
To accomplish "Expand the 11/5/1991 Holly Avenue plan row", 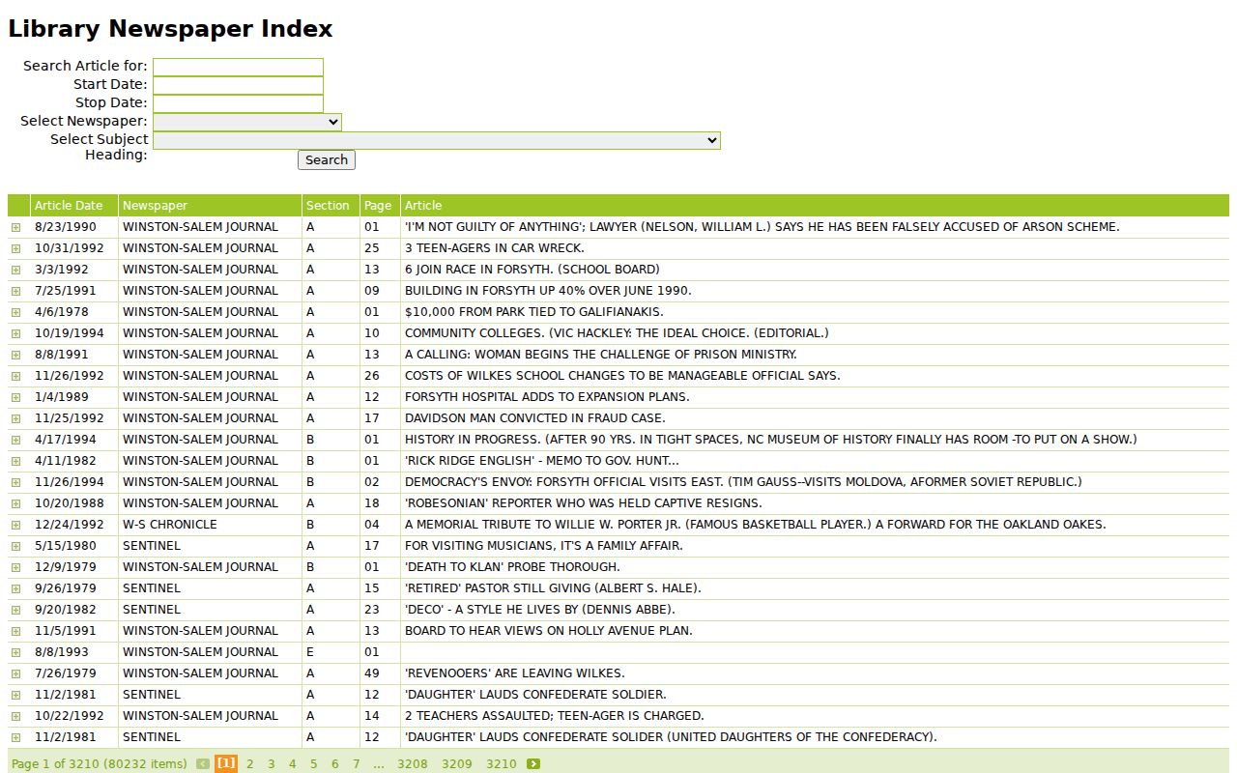I will click(15, 631).
